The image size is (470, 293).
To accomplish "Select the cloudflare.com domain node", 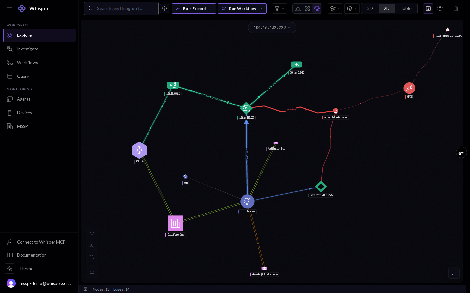I will 247,201.
